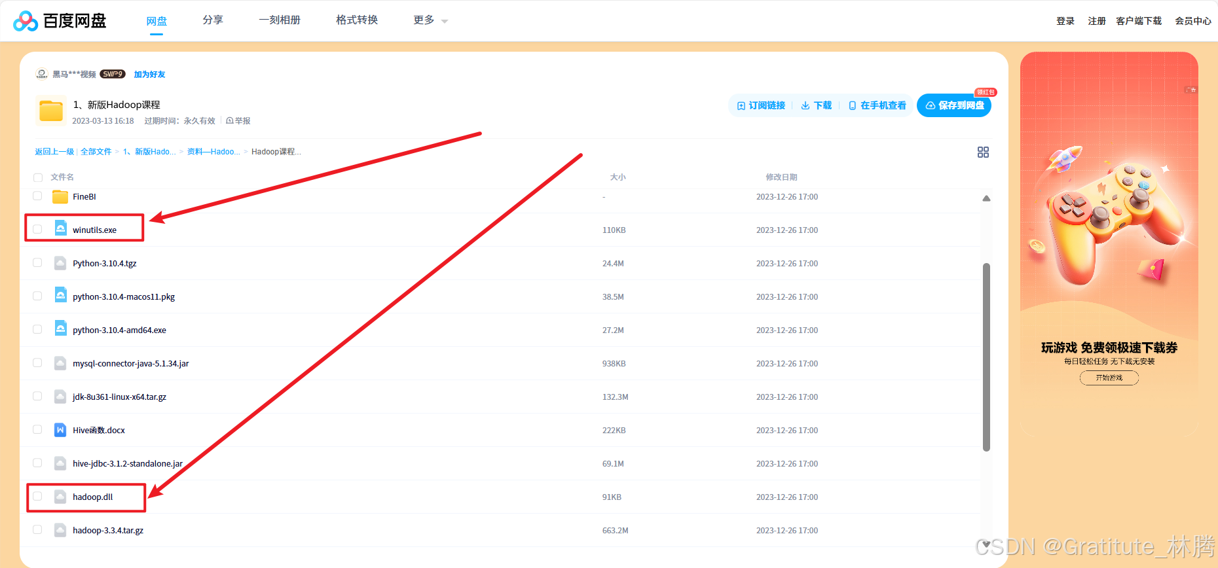Click the hive-jdbc standalone jar file icon

(60, 463)
